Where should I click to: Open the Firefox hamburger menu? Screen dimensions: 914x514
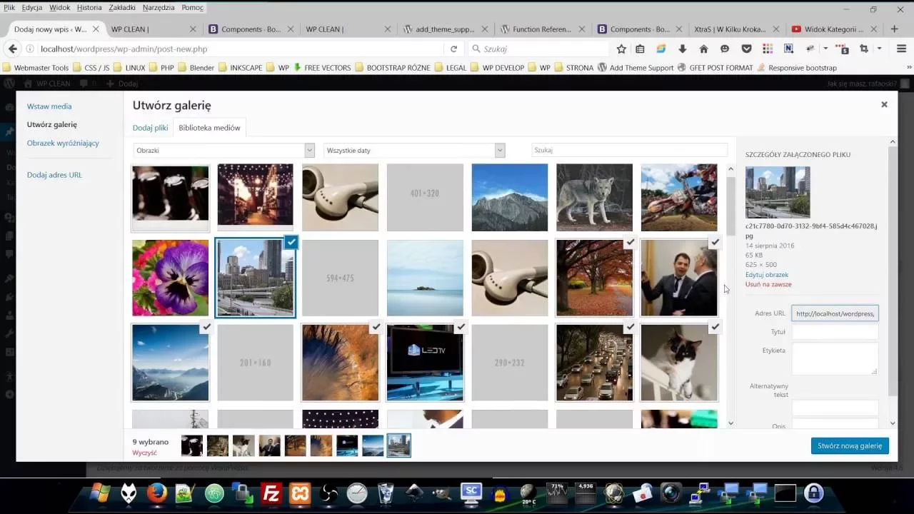(900, 49)
